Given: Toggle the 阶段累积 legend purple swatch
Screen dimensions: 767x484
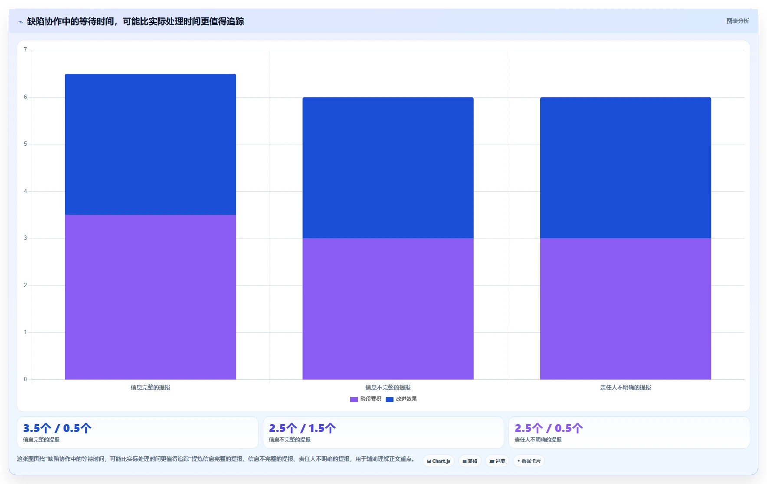Looking at the screenshot, I should click(354, 399).
